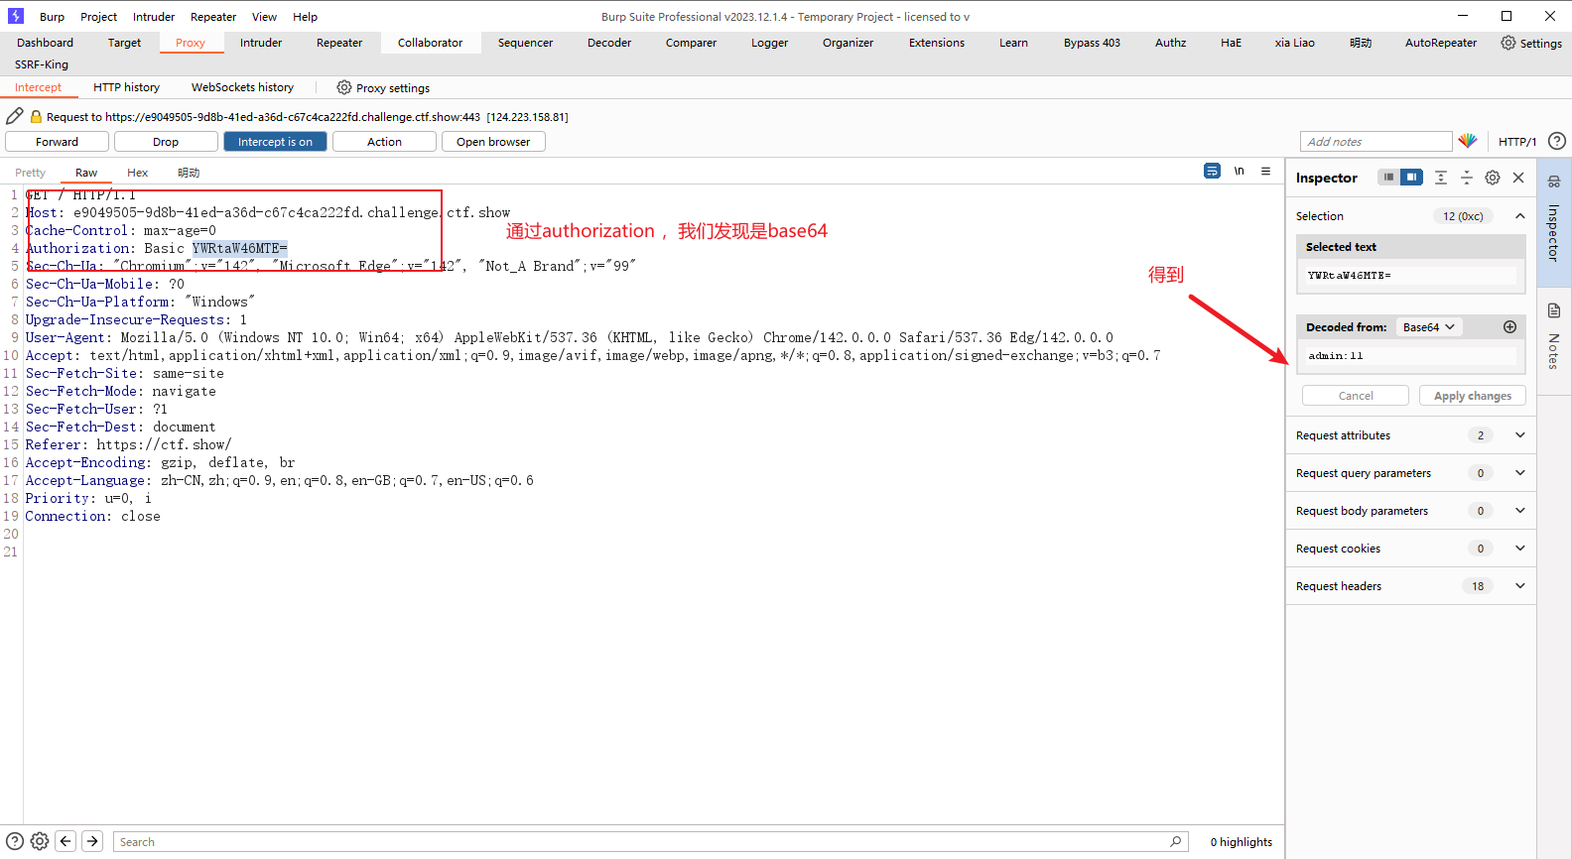Open the HTTP history subtab
The image size is (1572, 859).
126,87
